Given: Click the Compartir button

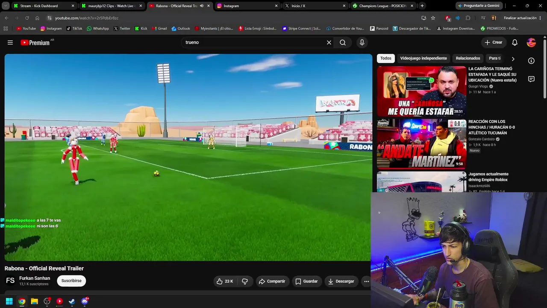Looking at the screenshot, I should point(272,281).
